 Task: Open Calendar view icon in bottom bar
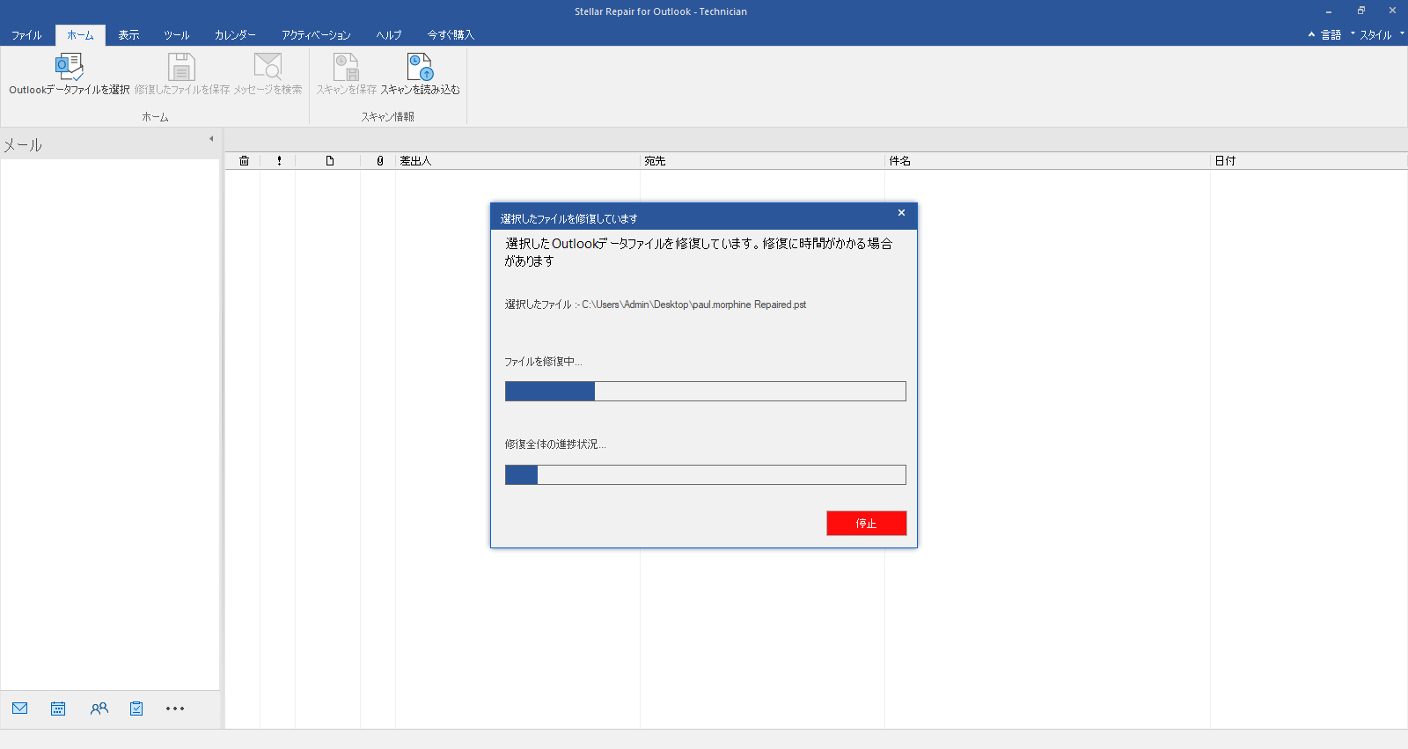[x=58, y=709]
